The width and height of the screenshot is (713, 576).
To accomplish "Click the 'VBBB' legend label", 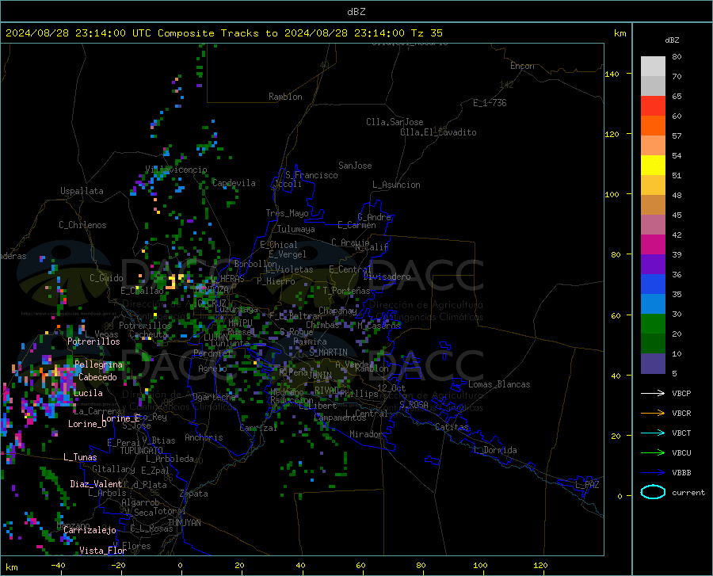I will coord(681,473).
